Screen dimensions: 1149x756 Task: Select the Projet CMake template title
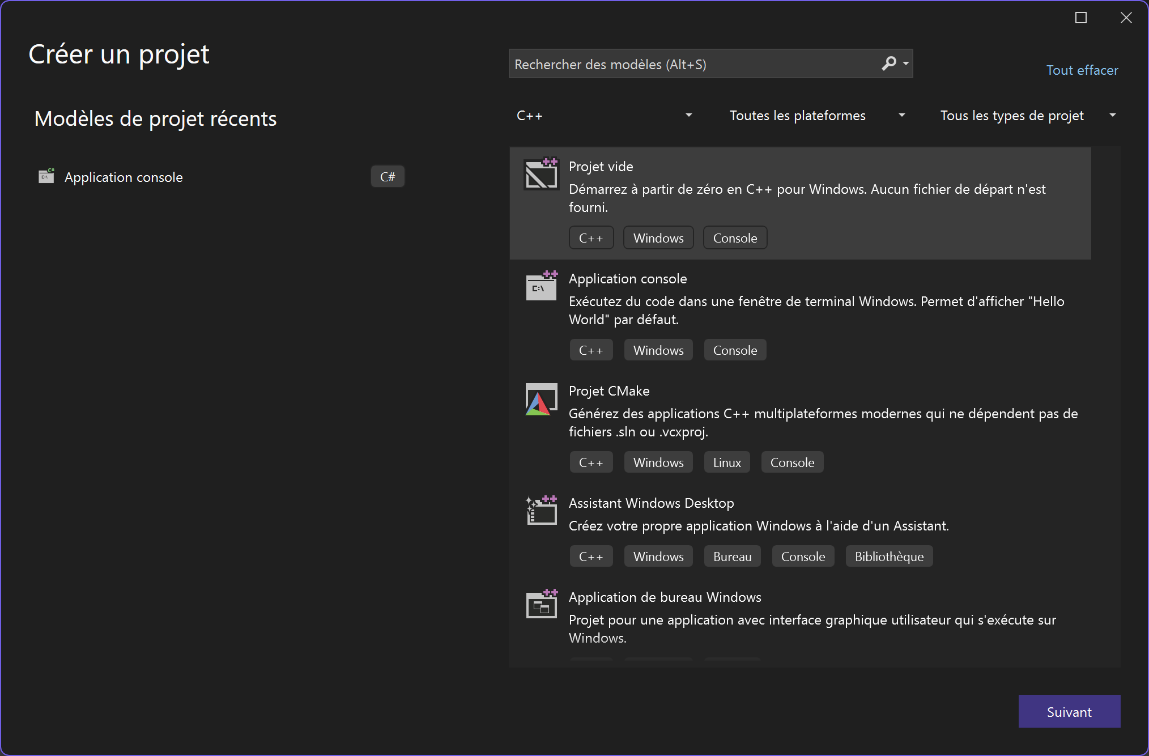click(x=609, y=391)
